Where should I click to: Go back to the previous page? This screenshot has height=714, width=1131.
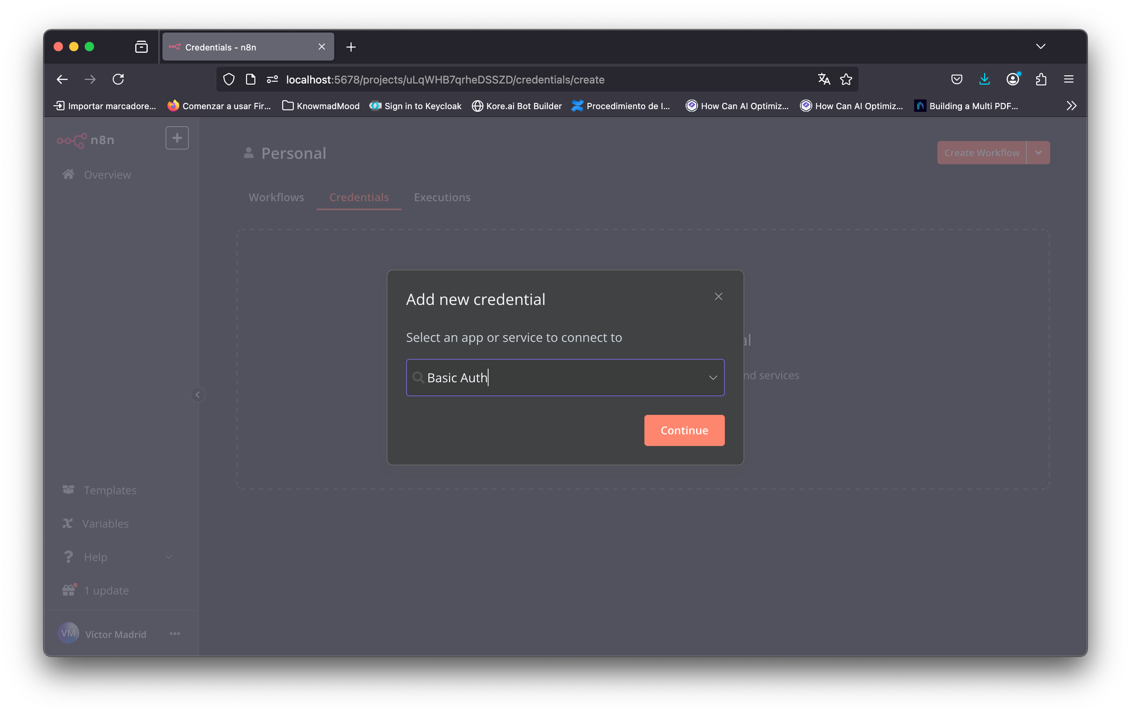coord(62,80)
